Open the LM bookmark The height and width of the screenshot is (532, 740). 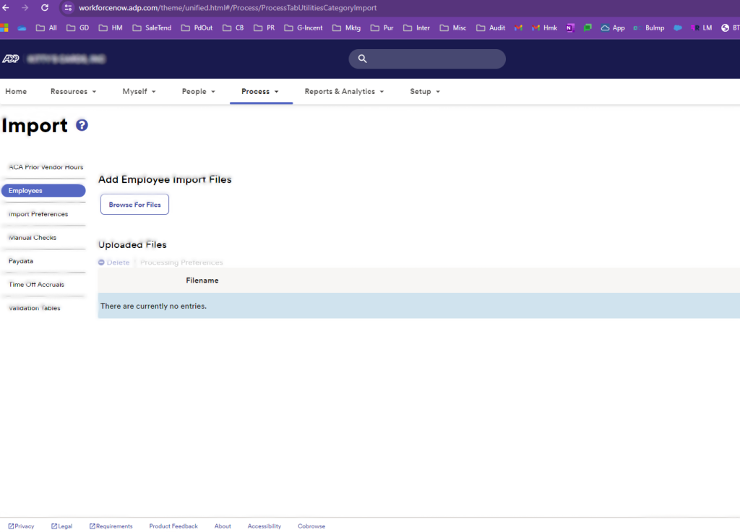click(x=702, y=28)
